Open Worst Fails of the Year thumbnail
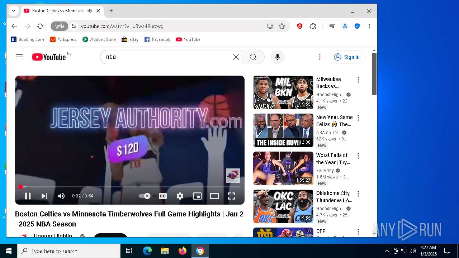This screenshot has width=459, height=258. click(x=283, y=168)
